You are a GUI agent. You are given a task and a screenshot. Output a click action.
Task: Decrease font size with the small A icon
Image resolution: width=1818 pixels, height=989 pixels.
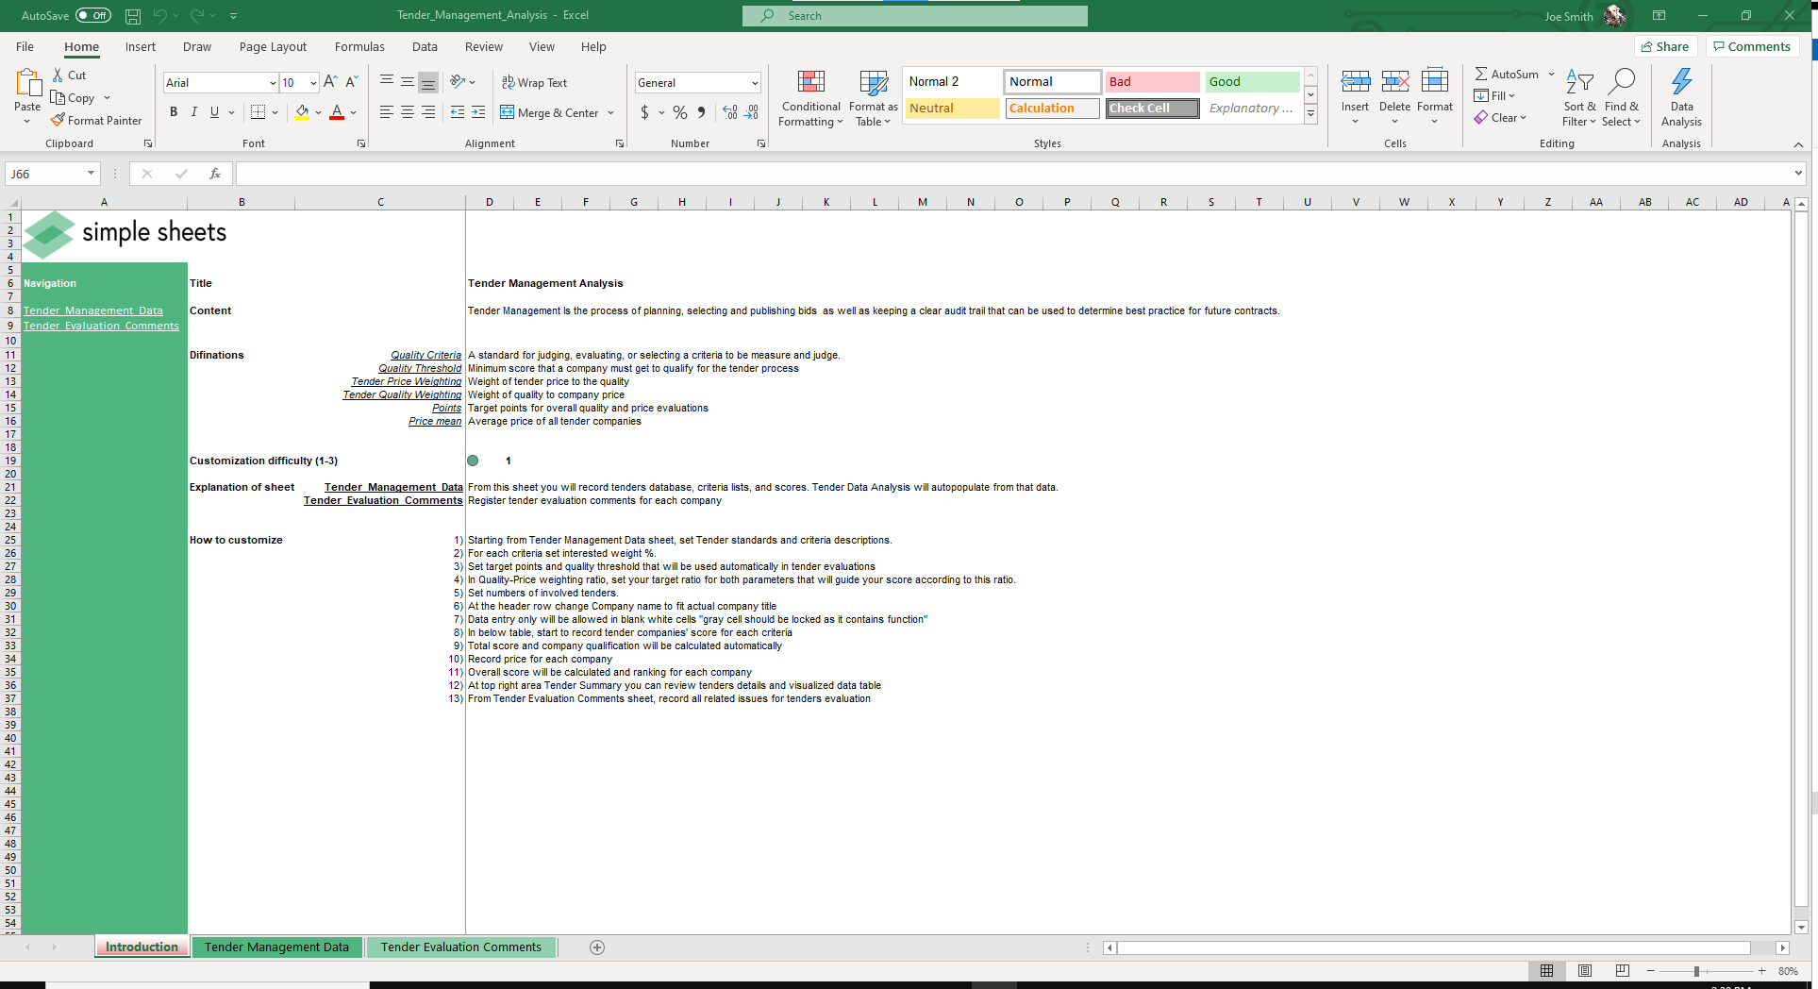pyautogui.click(x=351, y=82)
